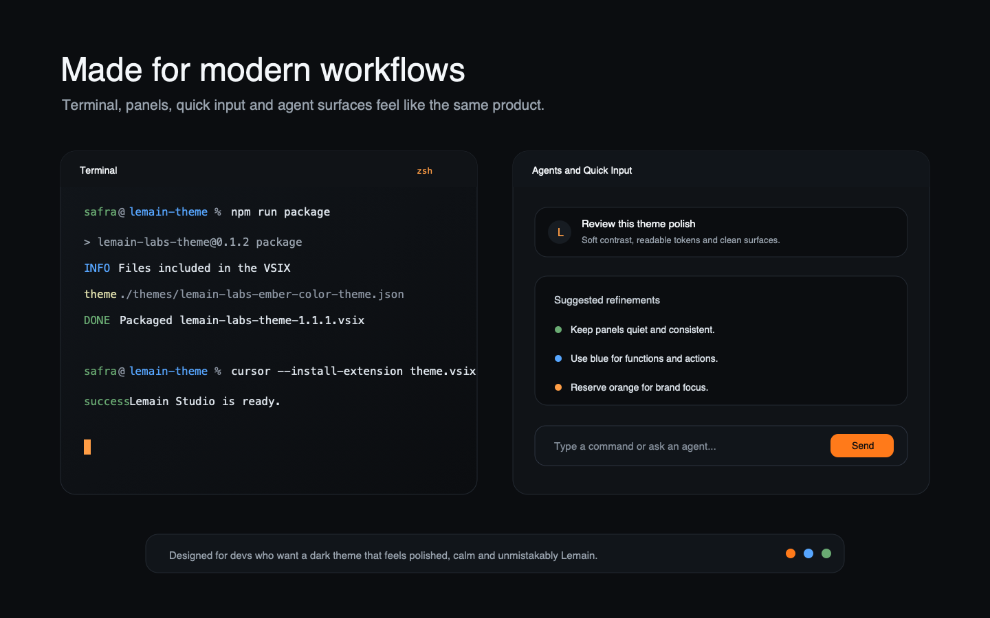Click the orange dot in the footer bar
Image resolution: width=990 pixels, height=618 pixels.
[x=791, y=553]
